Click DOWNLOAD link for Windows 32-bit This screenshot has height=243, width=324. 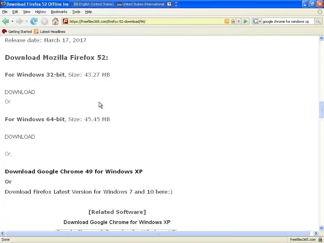click(x=20, y=92)
